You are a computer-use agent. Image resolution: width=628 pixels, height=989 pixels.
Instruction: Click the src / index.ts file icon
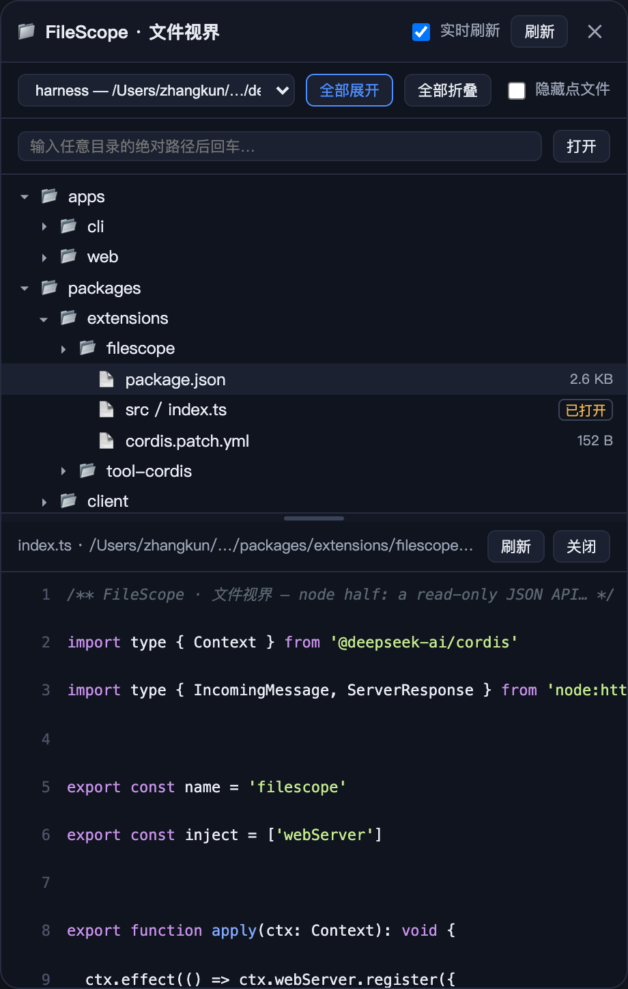(x=106, y=409)
